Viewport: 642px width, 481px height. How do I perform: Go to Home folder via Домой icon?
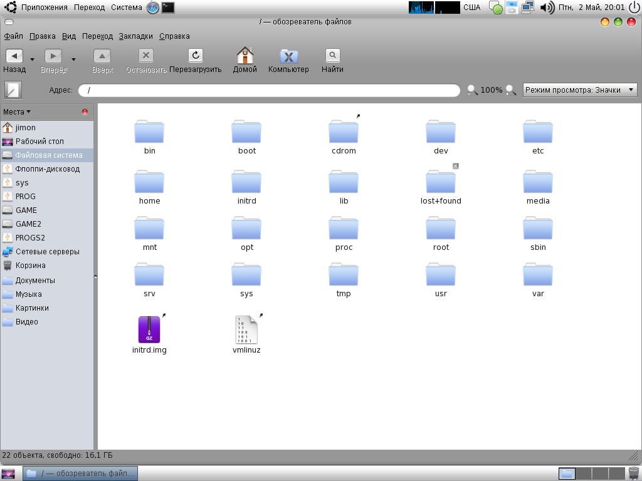point(245,56)
